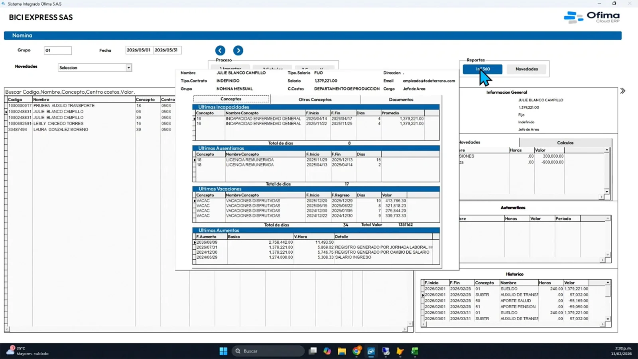Open Task View on the taskbar
The image size is (638, 359).
point(313,351)
